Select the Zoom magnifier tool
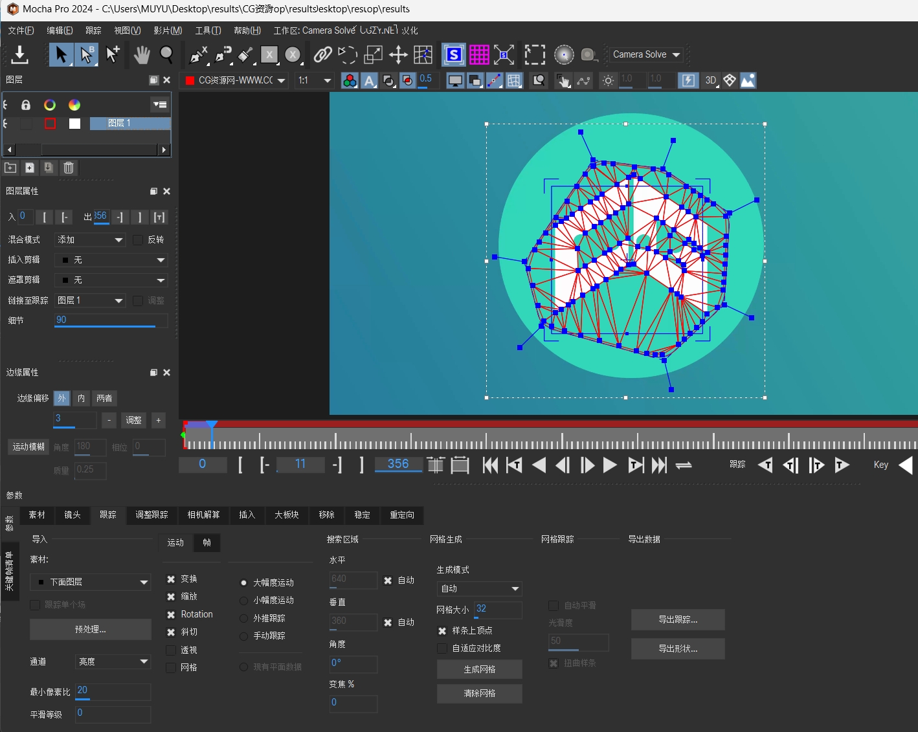The width and height of the screenshot is (918, 732). coord(166,55)
